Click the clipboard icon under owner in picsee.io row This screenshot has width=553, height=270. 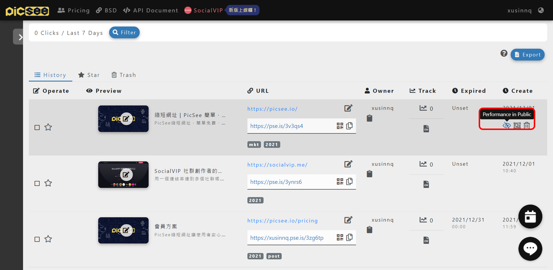point(370,118)
